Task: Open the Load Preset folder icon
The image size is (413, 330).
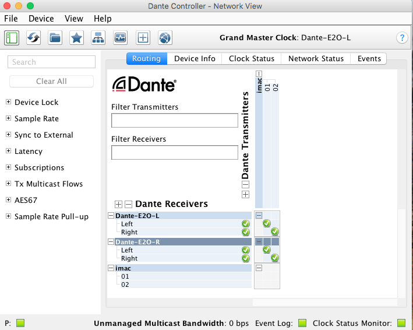Action: 55,38
